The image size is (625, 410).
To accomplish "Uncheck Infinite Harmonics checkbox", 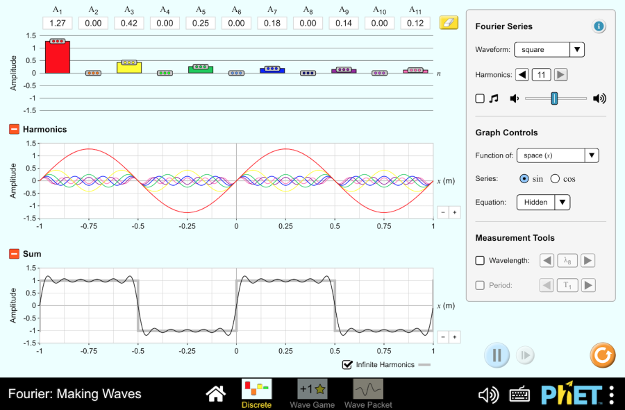I will (x=347, y=365).
